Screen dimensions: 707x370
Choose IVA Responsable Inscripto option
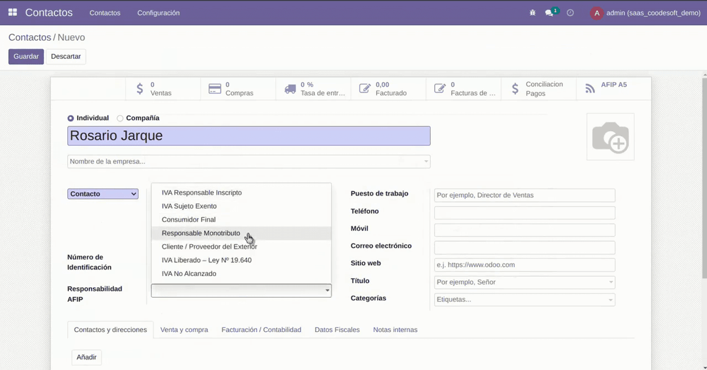click(x=241, y=193)
